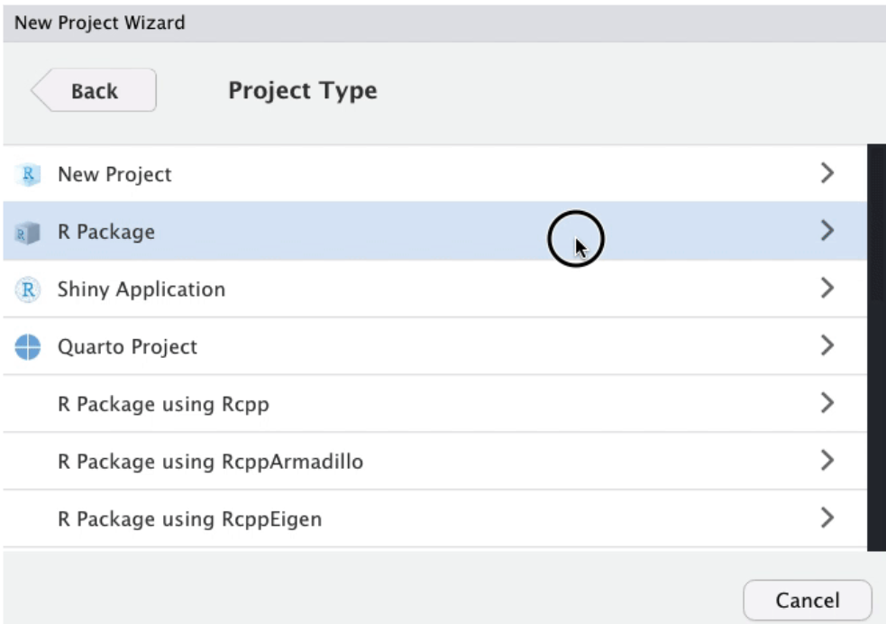This screenshot has height=624, width=886.
Task: Open the Quarto Project chevron arrow
Action: [827, 346]
